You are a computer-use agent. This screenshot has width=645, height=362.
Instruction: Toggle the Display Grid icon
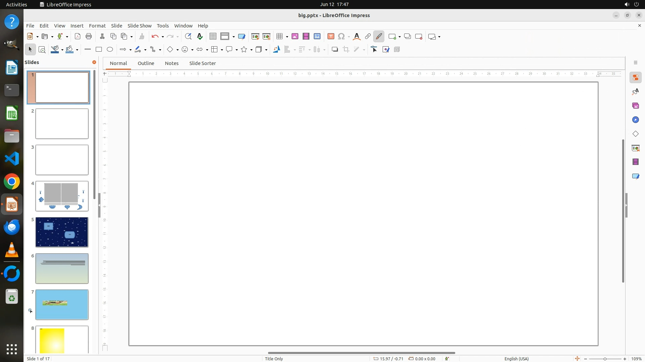[213, 37]
